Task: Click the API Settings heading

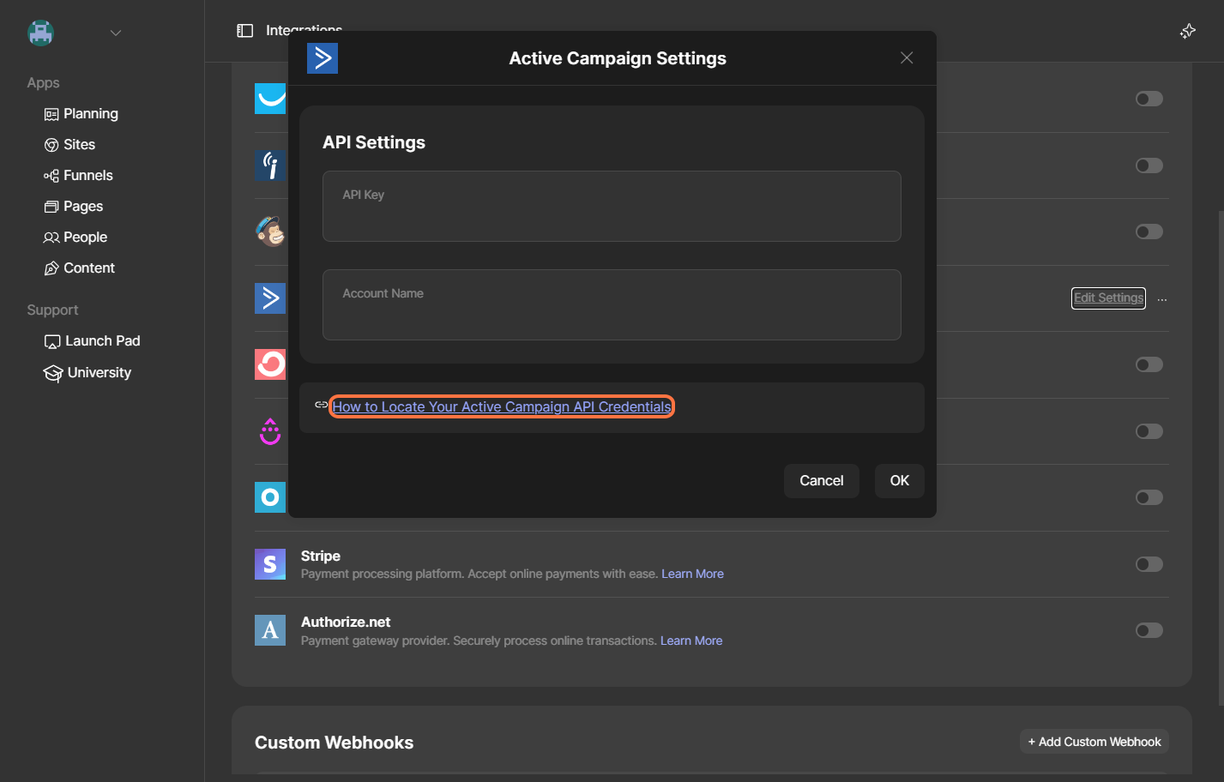Action: click(374, 142)
